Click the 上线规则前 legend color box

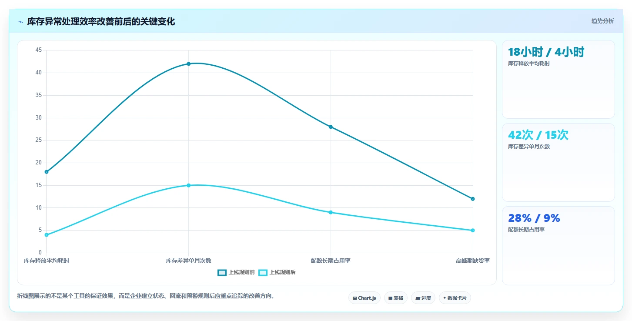coord(222,272)
